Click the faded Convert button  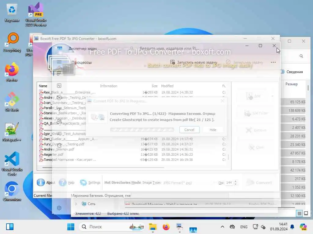point(259,183)
